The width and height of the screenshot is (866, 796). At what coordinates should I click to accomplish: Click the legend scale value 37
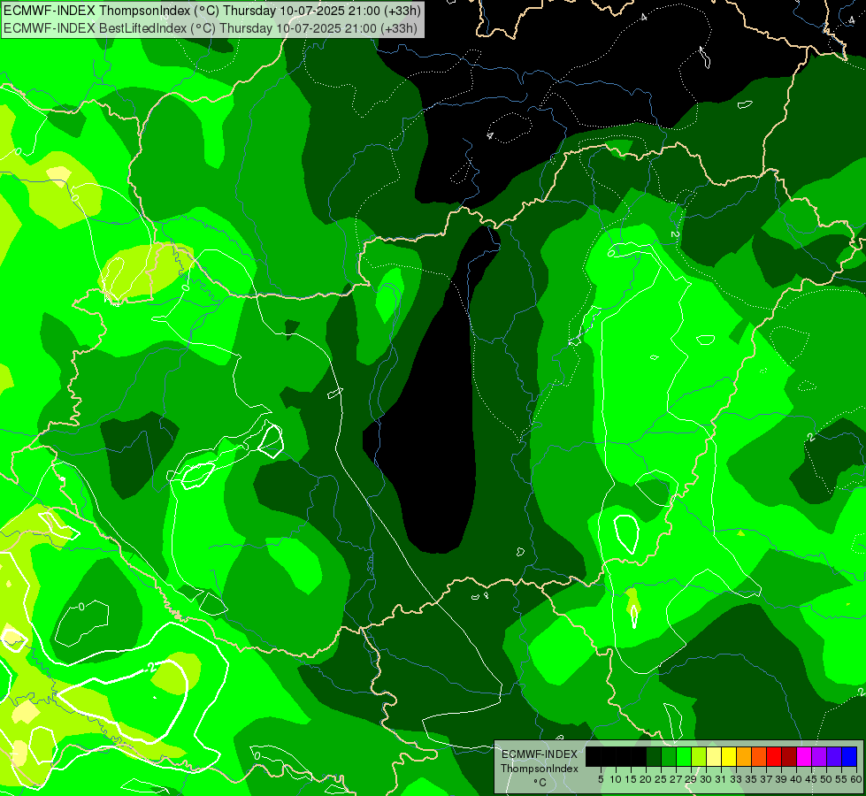[765, 779]
